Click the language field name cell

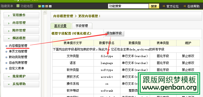point(107,63)
